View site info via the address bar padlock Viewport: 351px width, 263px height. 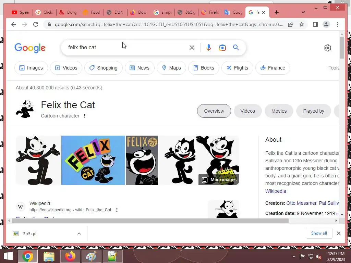pos(49,24)
